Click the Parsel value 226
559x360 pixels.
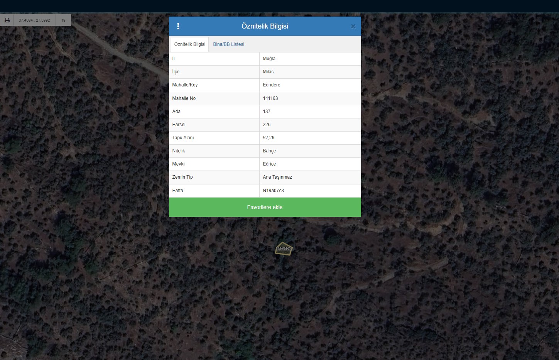point(267,125)
